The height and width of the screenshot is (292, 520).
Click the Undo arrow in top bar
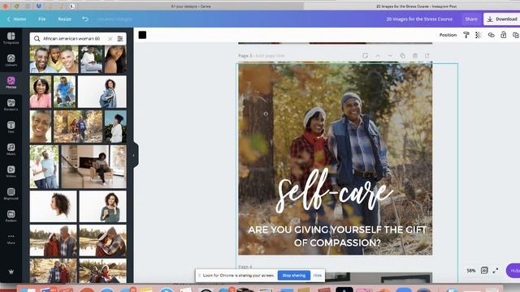[85, 19]
